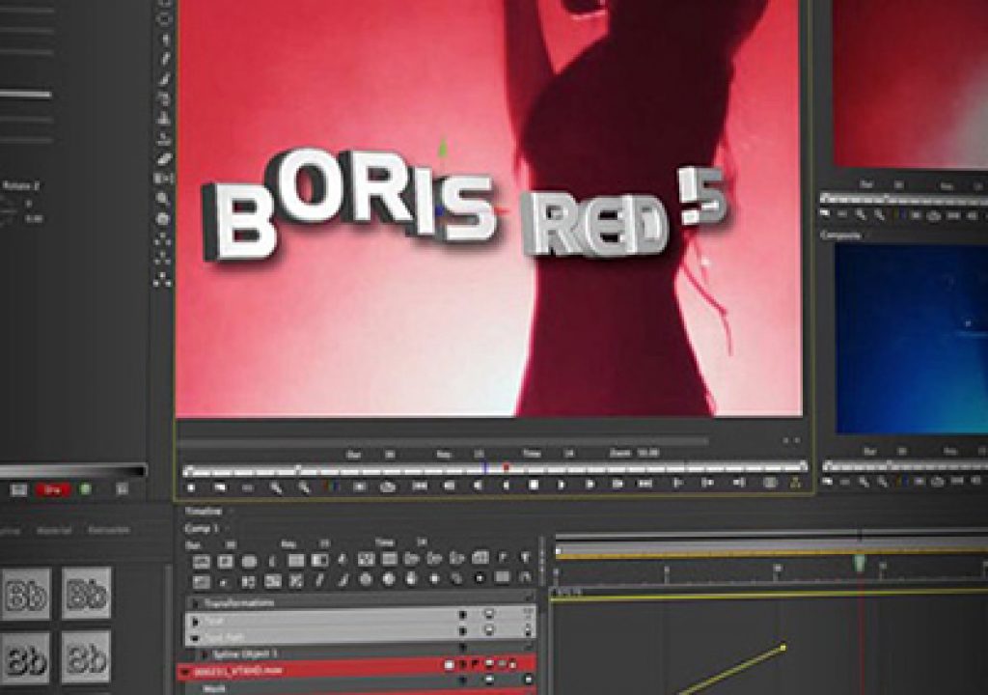Click the F icon in timeline toolbar
988x695 pixels.
point(503,558)
